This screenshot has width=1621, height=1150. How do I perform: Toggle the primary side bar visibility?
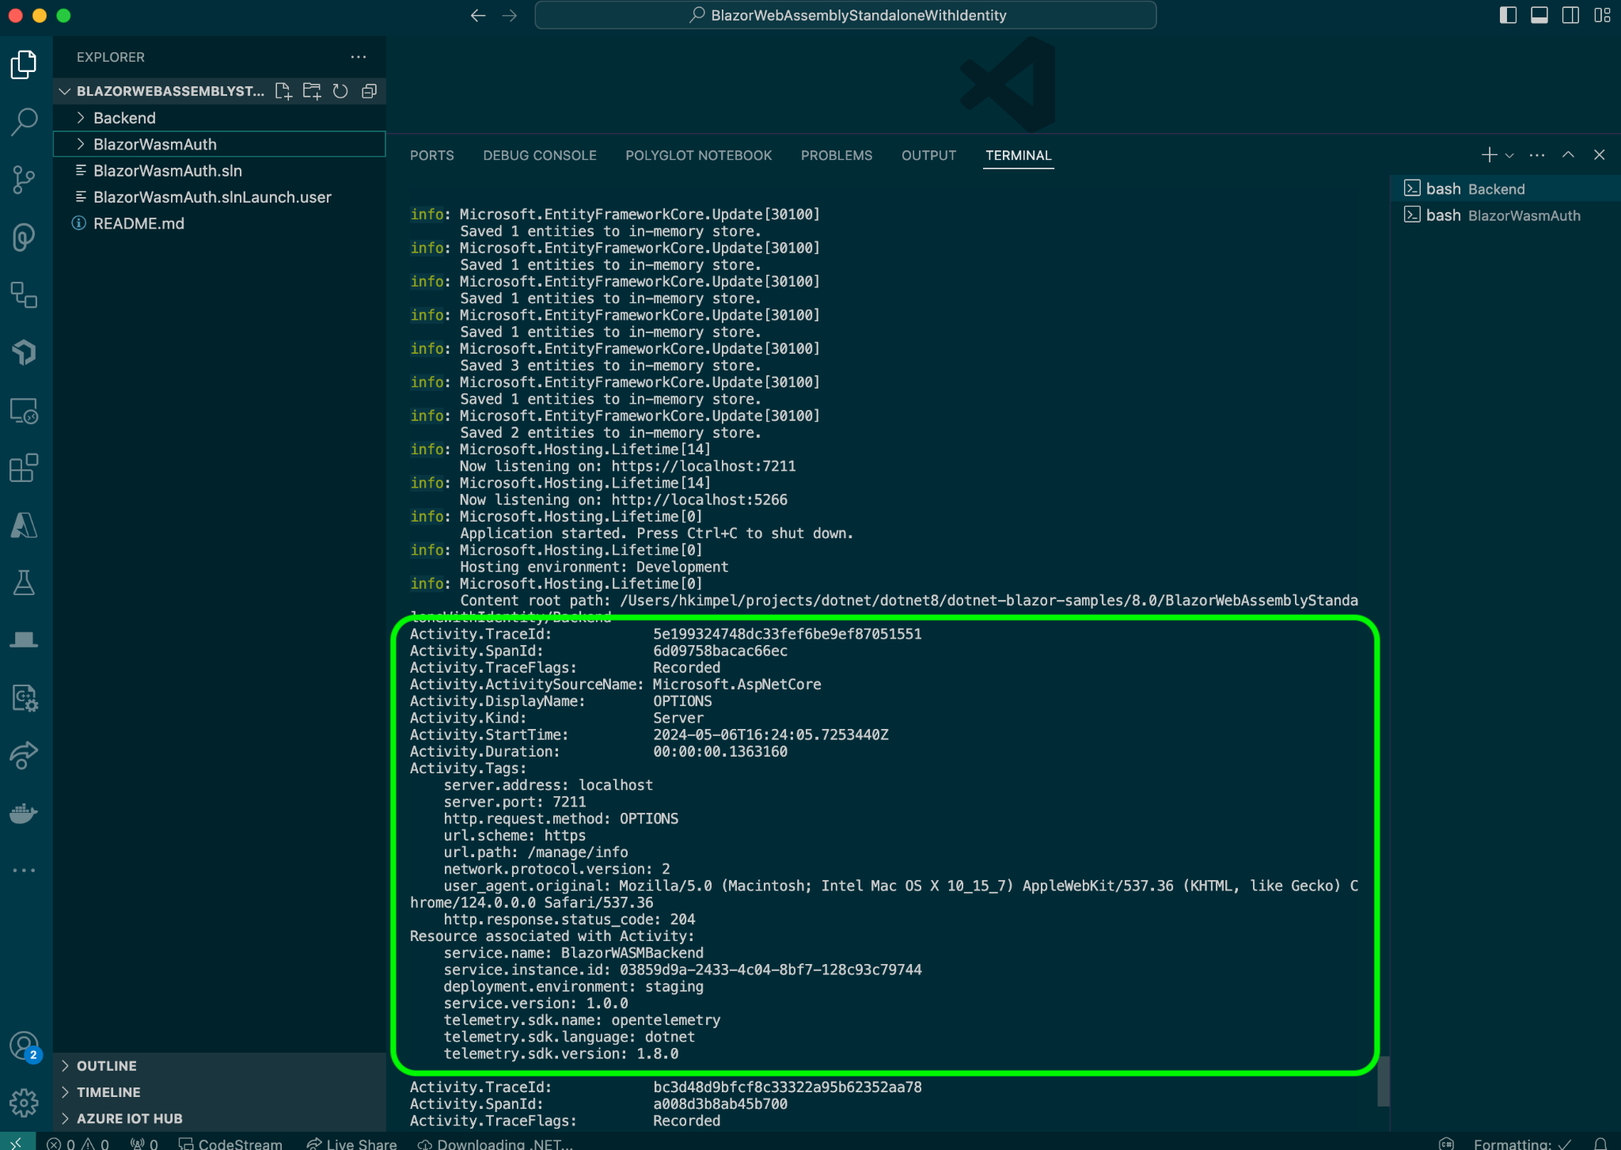click(x=1508, y=15)
